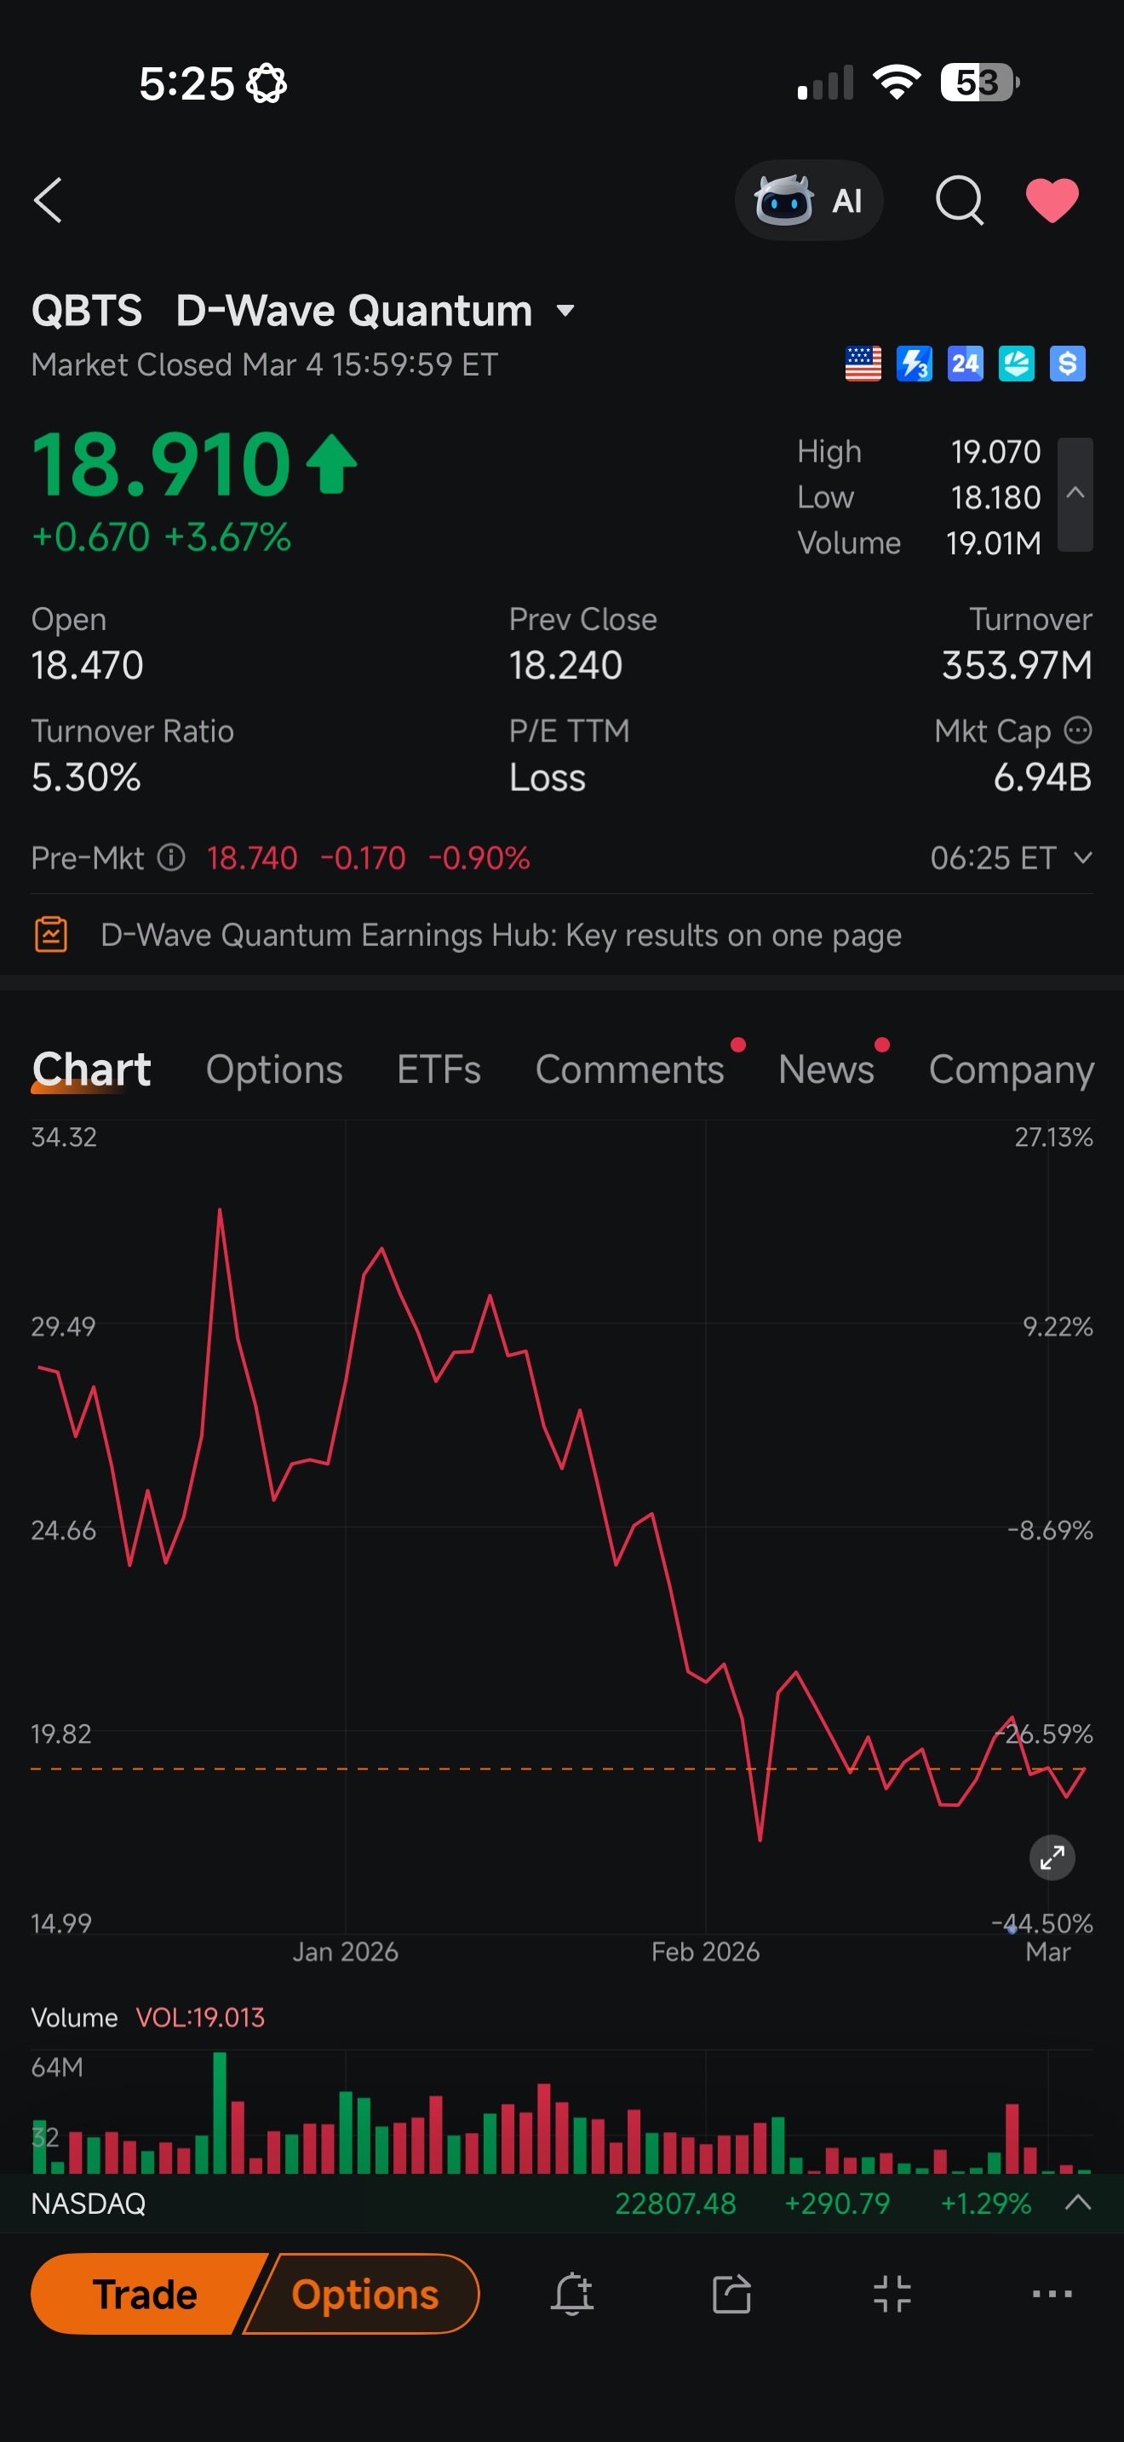Tap the bottom Options button
The height and width of the screenshot is (2442, 1124).
(x=364, y=2294)
